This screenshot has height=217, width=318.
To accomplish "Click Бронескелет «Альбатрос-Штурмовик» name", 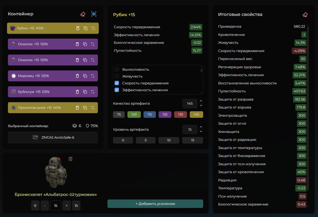I will click(x=56, y=195).
